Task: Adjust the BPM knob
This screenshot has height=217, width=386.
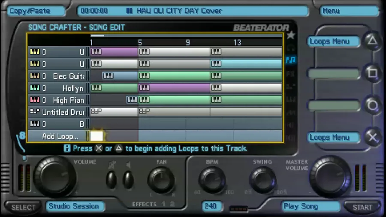Action: coord(212,181)
